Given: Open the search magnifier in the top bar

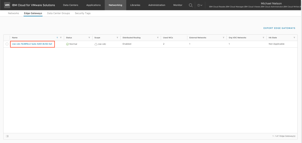Looking at the screenshot, I should (x=191, y=5).
